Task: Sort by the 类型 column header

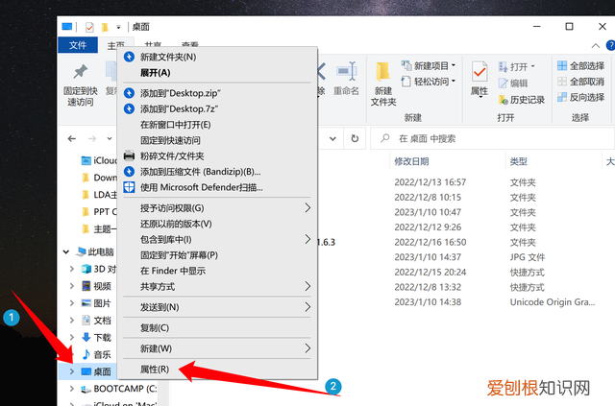Action: [x=519, y=161]
